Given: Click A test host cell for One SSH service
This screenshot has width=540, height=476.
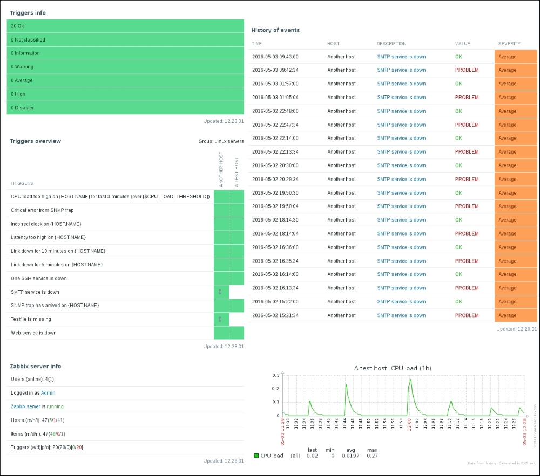Looking at the screenshot, I should click(x=237, y=278).
